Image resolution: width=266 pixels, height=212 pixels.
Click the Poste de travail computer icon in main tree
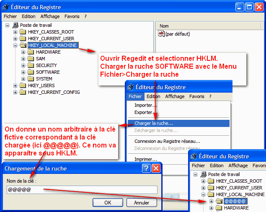[x=15, y=25]
